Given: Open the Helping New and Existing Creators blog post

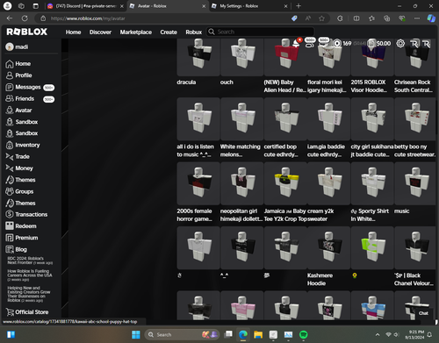Looking at the screenshot, I should click(29, 294).
